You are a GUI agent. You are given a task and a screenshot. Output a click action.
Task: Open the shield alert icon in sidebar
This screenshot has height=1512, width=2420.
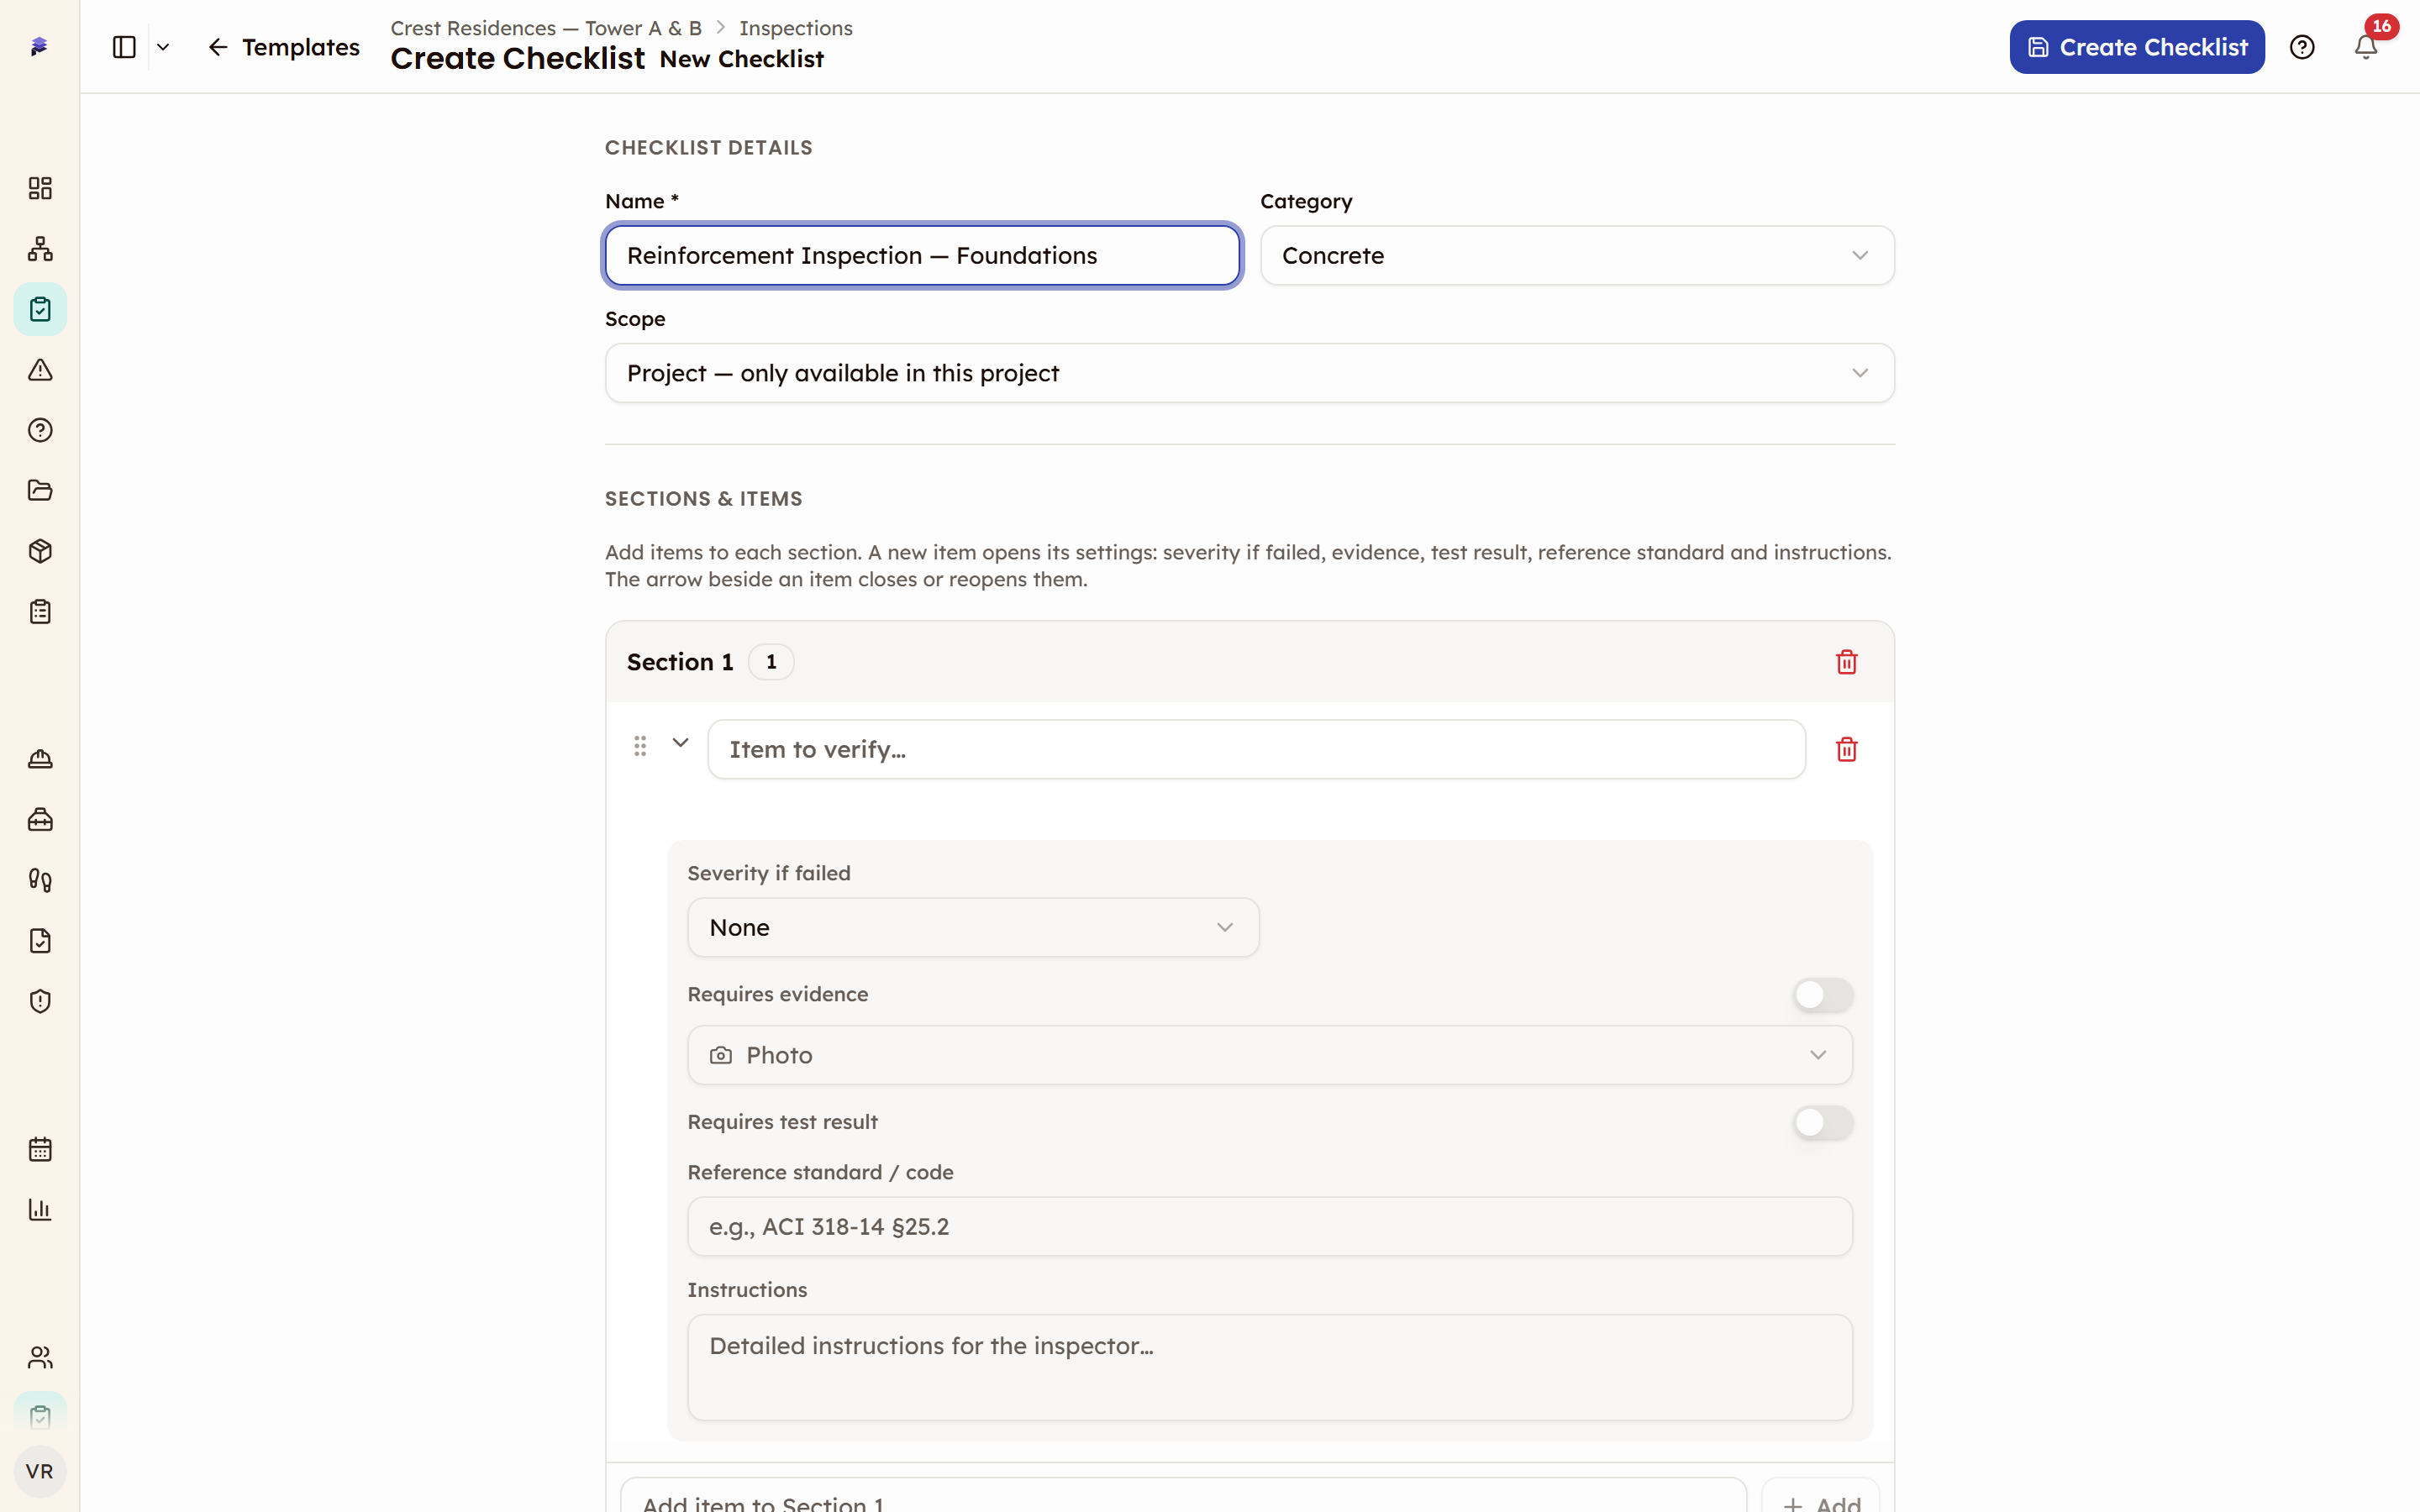(40, 1002)
